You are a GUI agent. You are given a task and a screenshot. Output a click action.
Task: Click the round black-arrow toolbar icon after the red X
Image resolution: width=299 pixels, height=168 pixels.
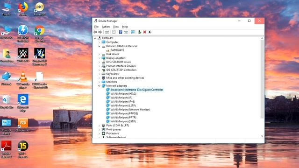149,32
